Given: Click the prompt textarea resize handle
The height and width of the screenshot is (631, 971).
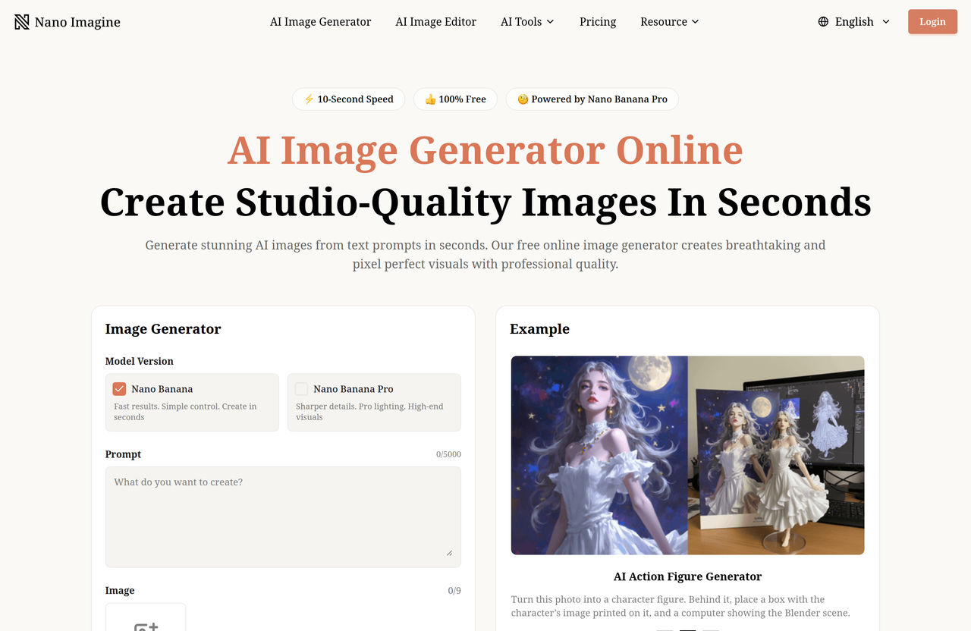Looking at the screenshot, I should (449, 553).
